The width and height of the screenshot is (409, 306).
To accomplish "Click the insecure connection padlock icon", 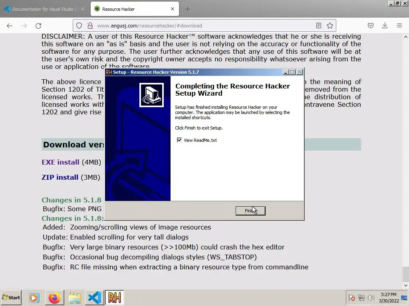I will tap(90, 25).
